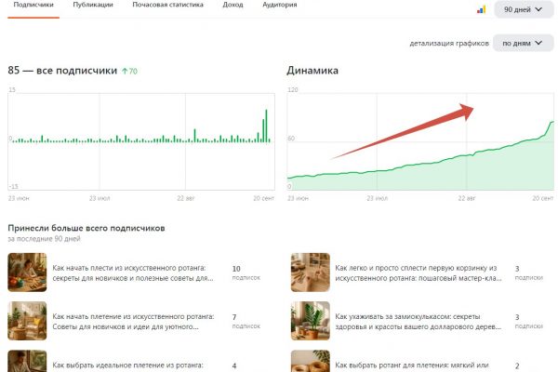Open thumbnail of Как начать плести article
This screenshot has width=558, height=372.
pos(27,272)
